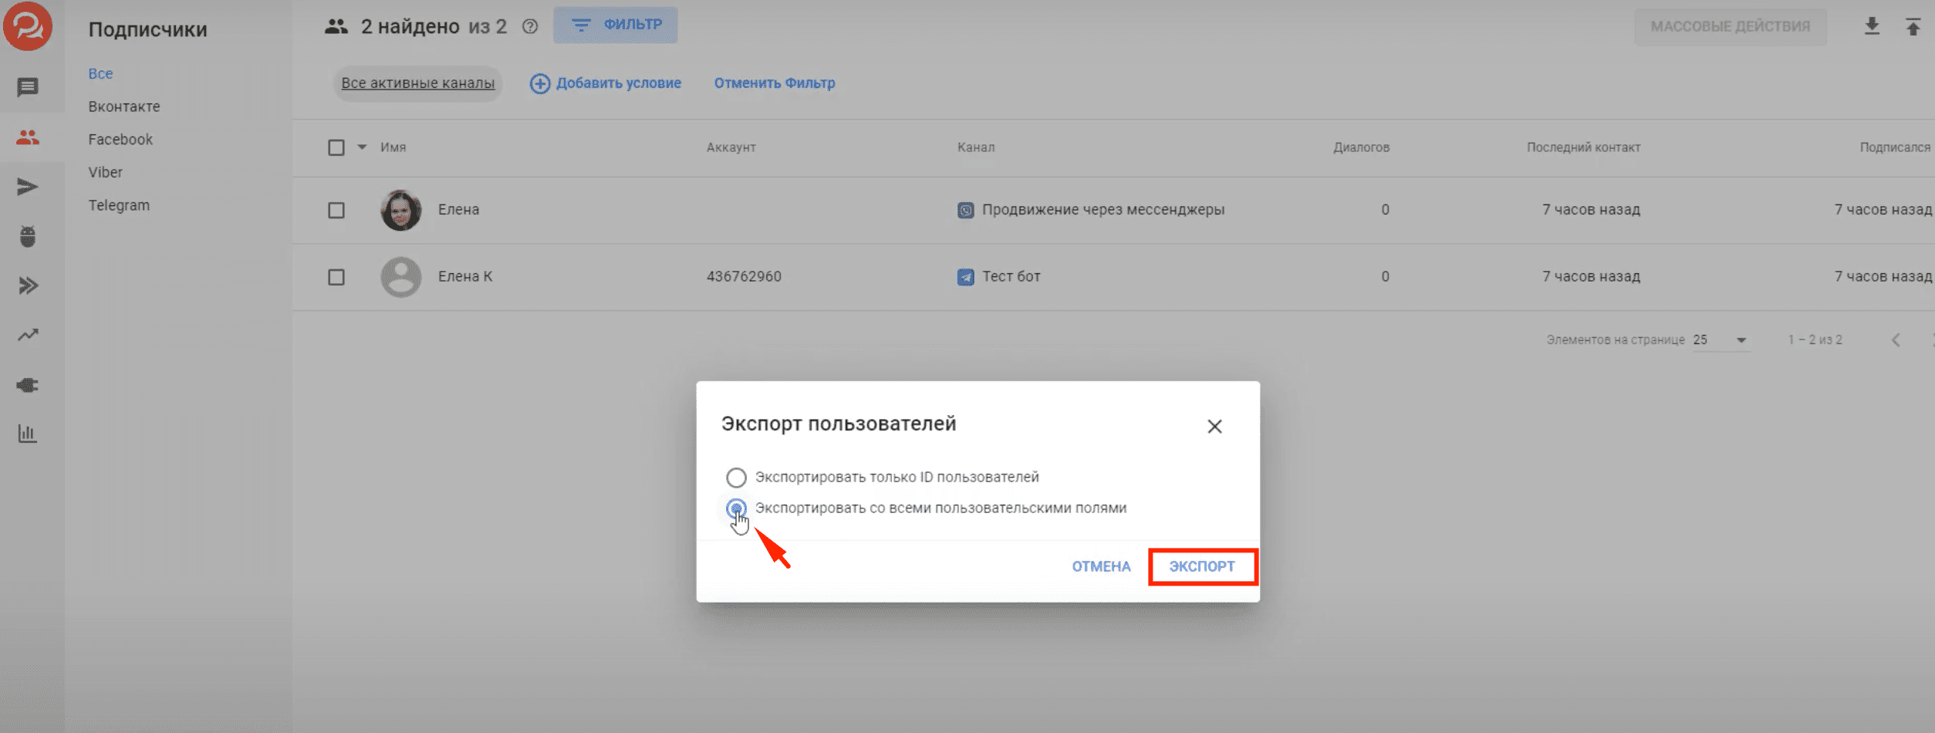1935x733 pixels.
Task: Open the bar chart statistics icon
Action: [x=28, y=434]
